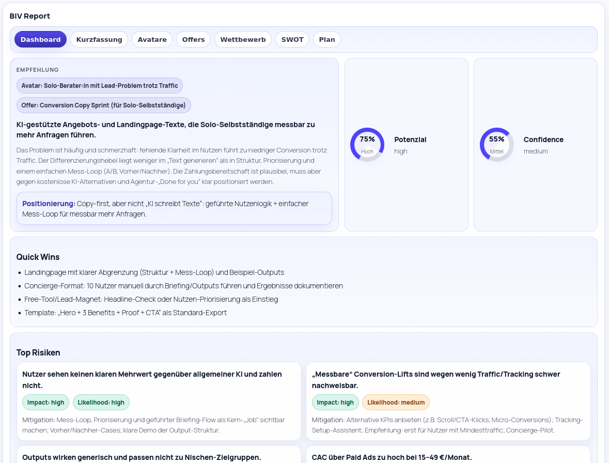This screenshot has width=609, height=463.
Task: Open the Wettbewerb tab
Action: point(243,39)
